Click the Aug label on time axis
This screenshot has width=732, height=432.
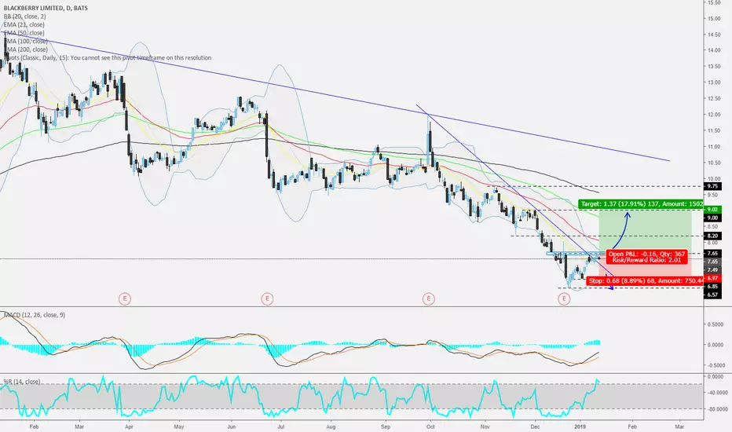[331, 427]
